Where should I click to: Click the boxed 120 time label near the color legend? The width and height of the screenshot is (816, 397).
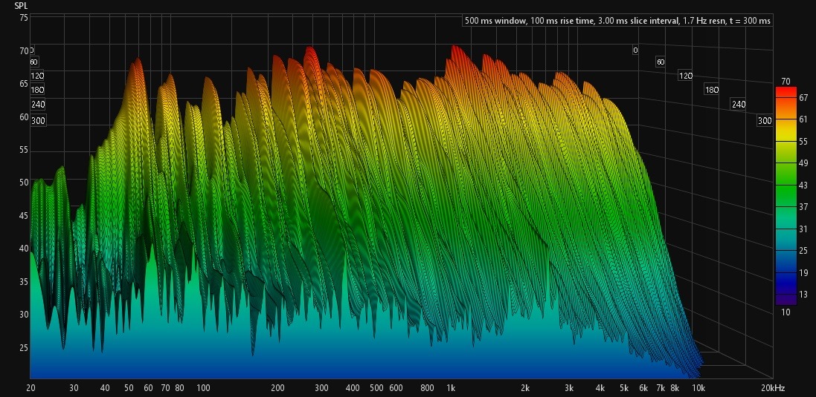coord(685,76)
